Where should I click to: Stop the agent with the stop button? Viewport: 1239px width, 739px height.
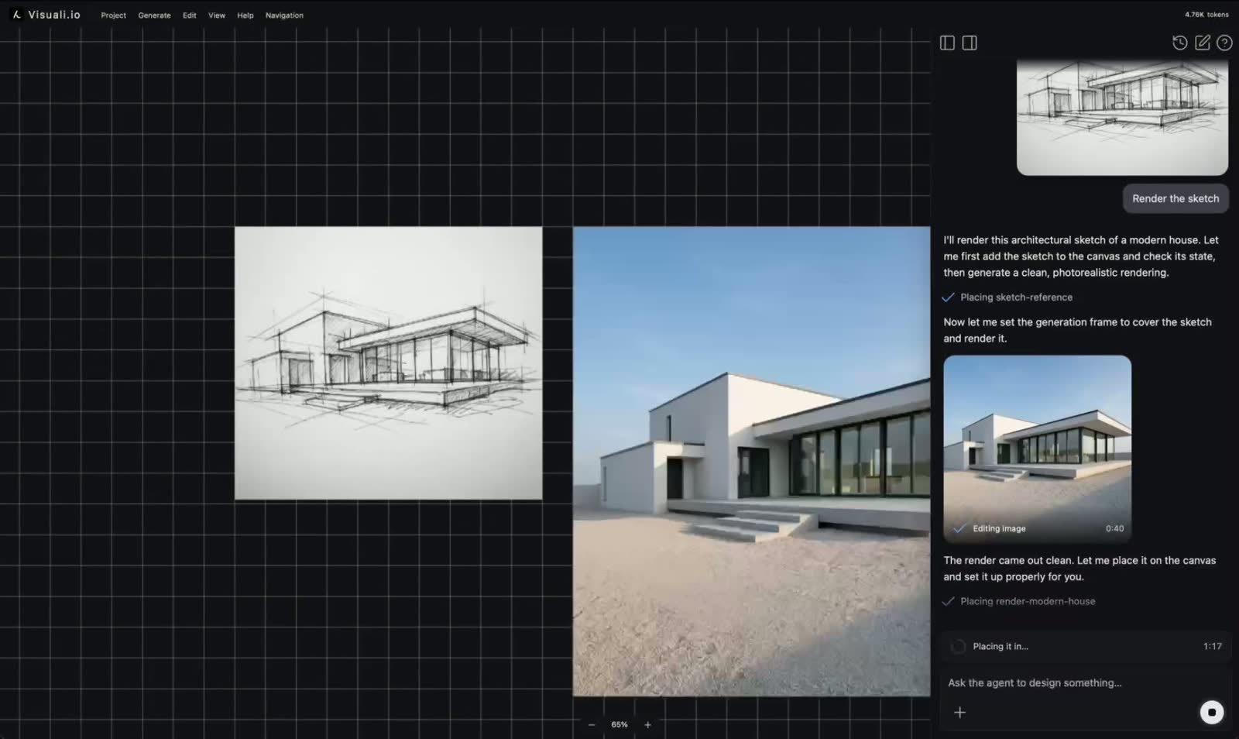point(1212,713)
